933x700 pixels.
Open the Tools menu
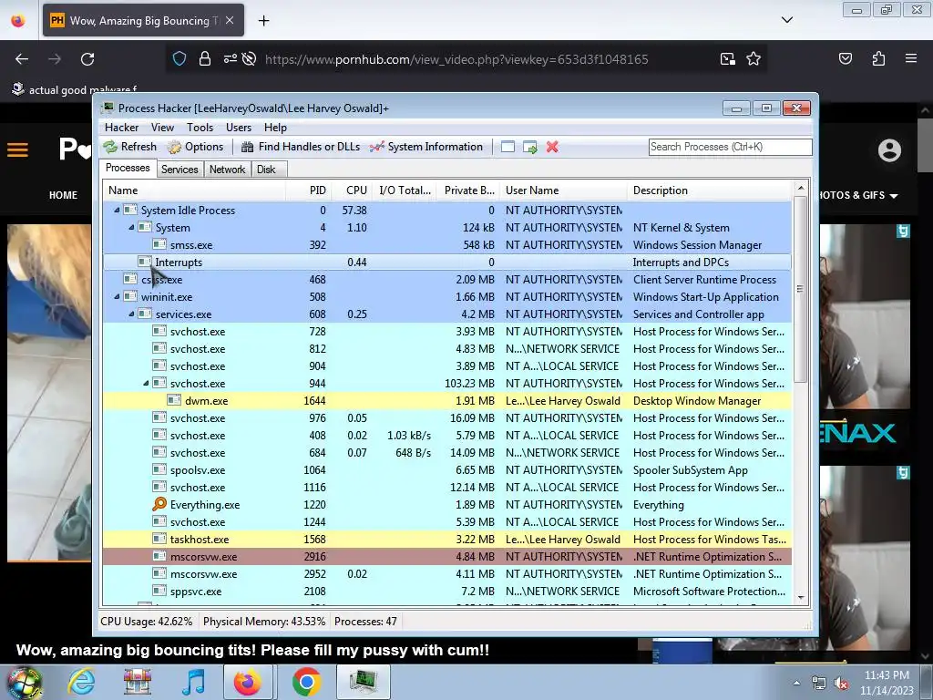[x=200, y=128]
